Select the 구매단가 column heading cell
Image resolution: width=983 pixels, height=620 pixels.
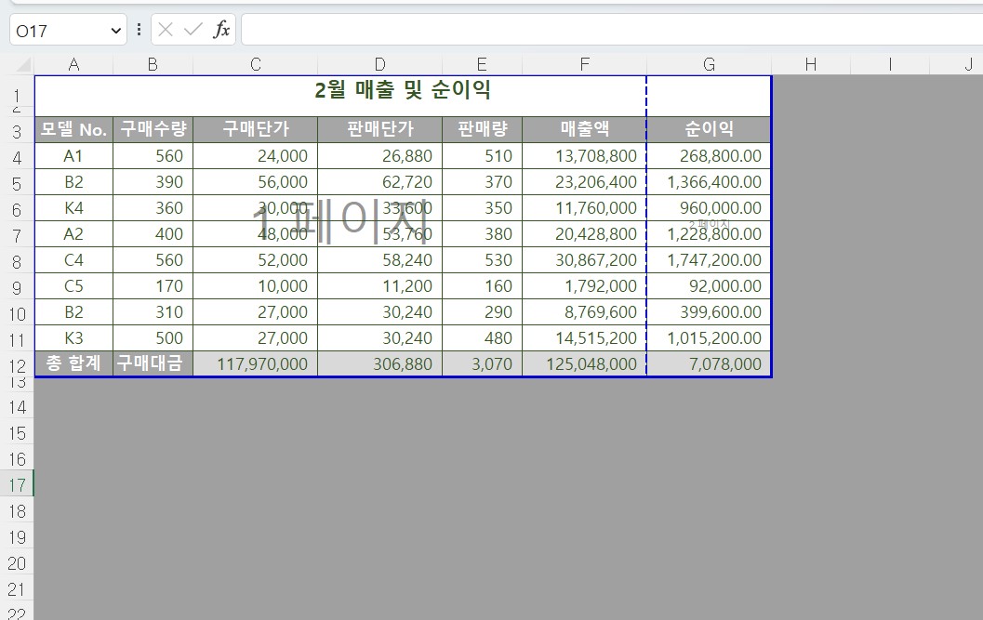255,129
